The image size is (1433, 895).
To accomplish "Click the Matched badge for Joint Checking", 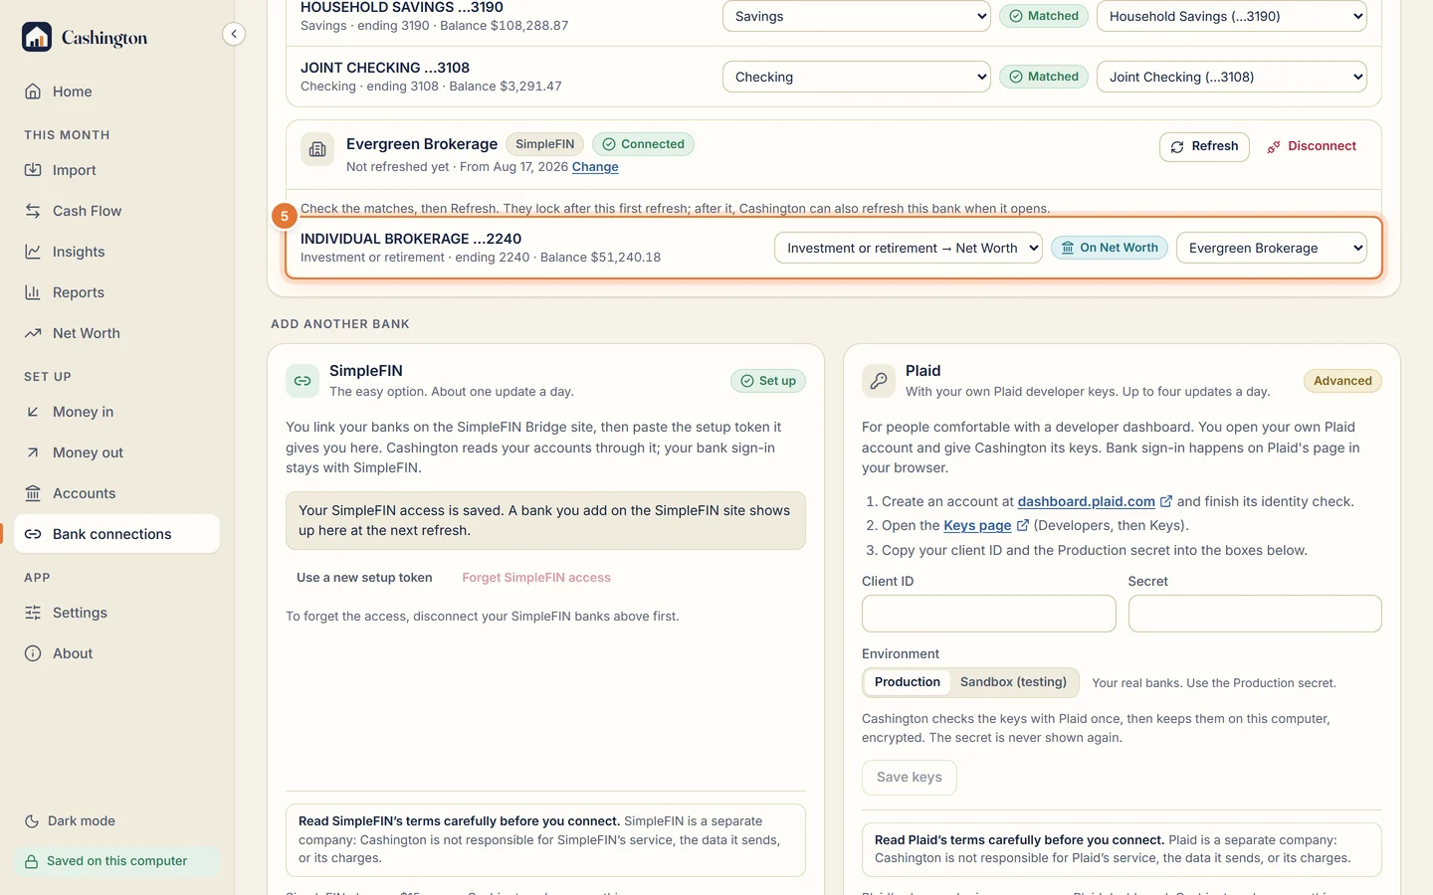I will [1043, 77].
